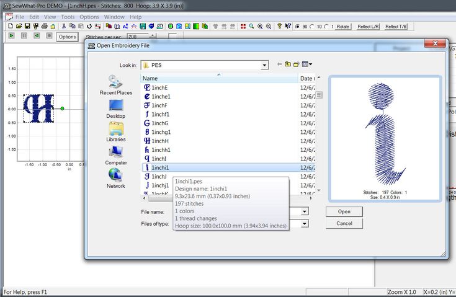Go to Computer in places bar
Screen dimensions: 456x297
coord(116,156)
